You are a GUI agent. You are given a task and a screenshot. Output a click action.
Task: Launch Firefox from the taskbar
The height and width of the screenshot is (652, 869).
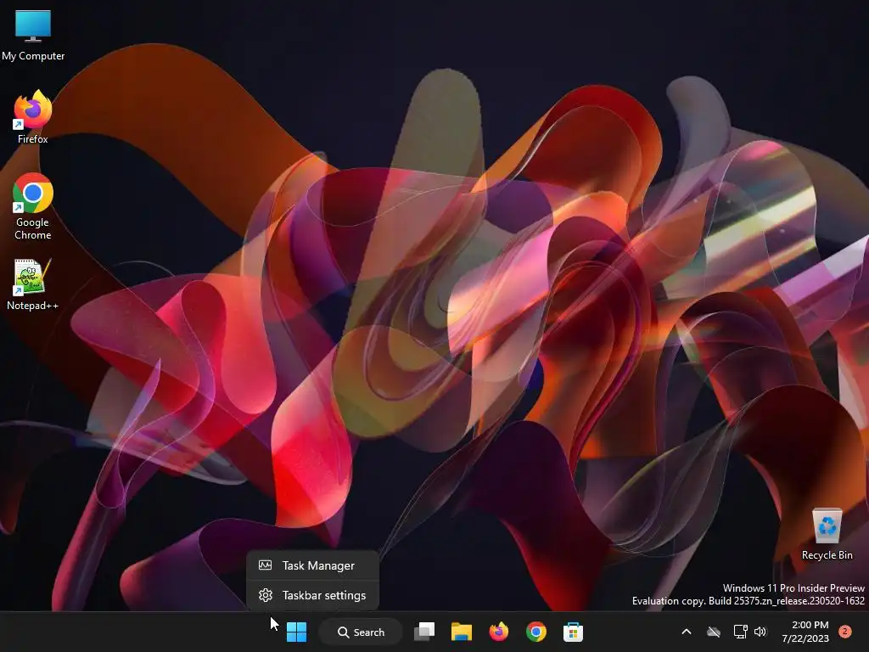[499, 632]
